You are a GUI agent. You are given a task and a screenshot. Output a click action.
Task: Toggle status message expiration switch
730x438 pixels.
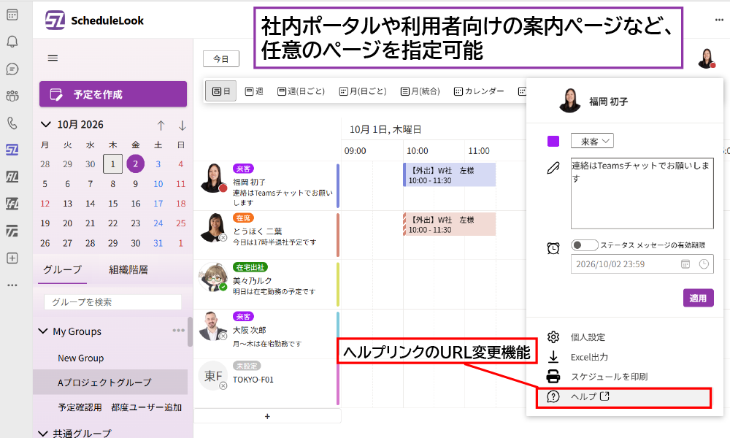(x=584, y=245)
